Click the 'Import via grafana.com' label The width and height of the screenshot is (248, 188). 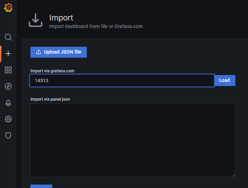(52, 71)
